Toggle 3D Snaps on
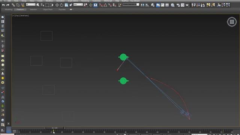This screenshot has width=240, height=135. 101,5
